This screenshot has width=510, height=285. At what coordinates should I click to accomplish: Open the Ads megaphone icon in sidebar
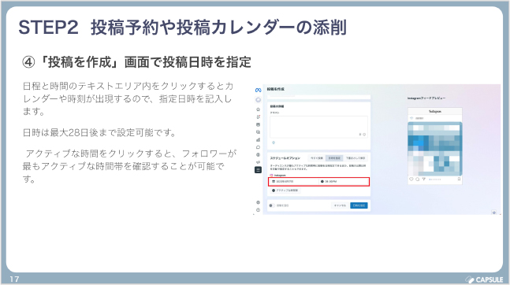[258, 162]
